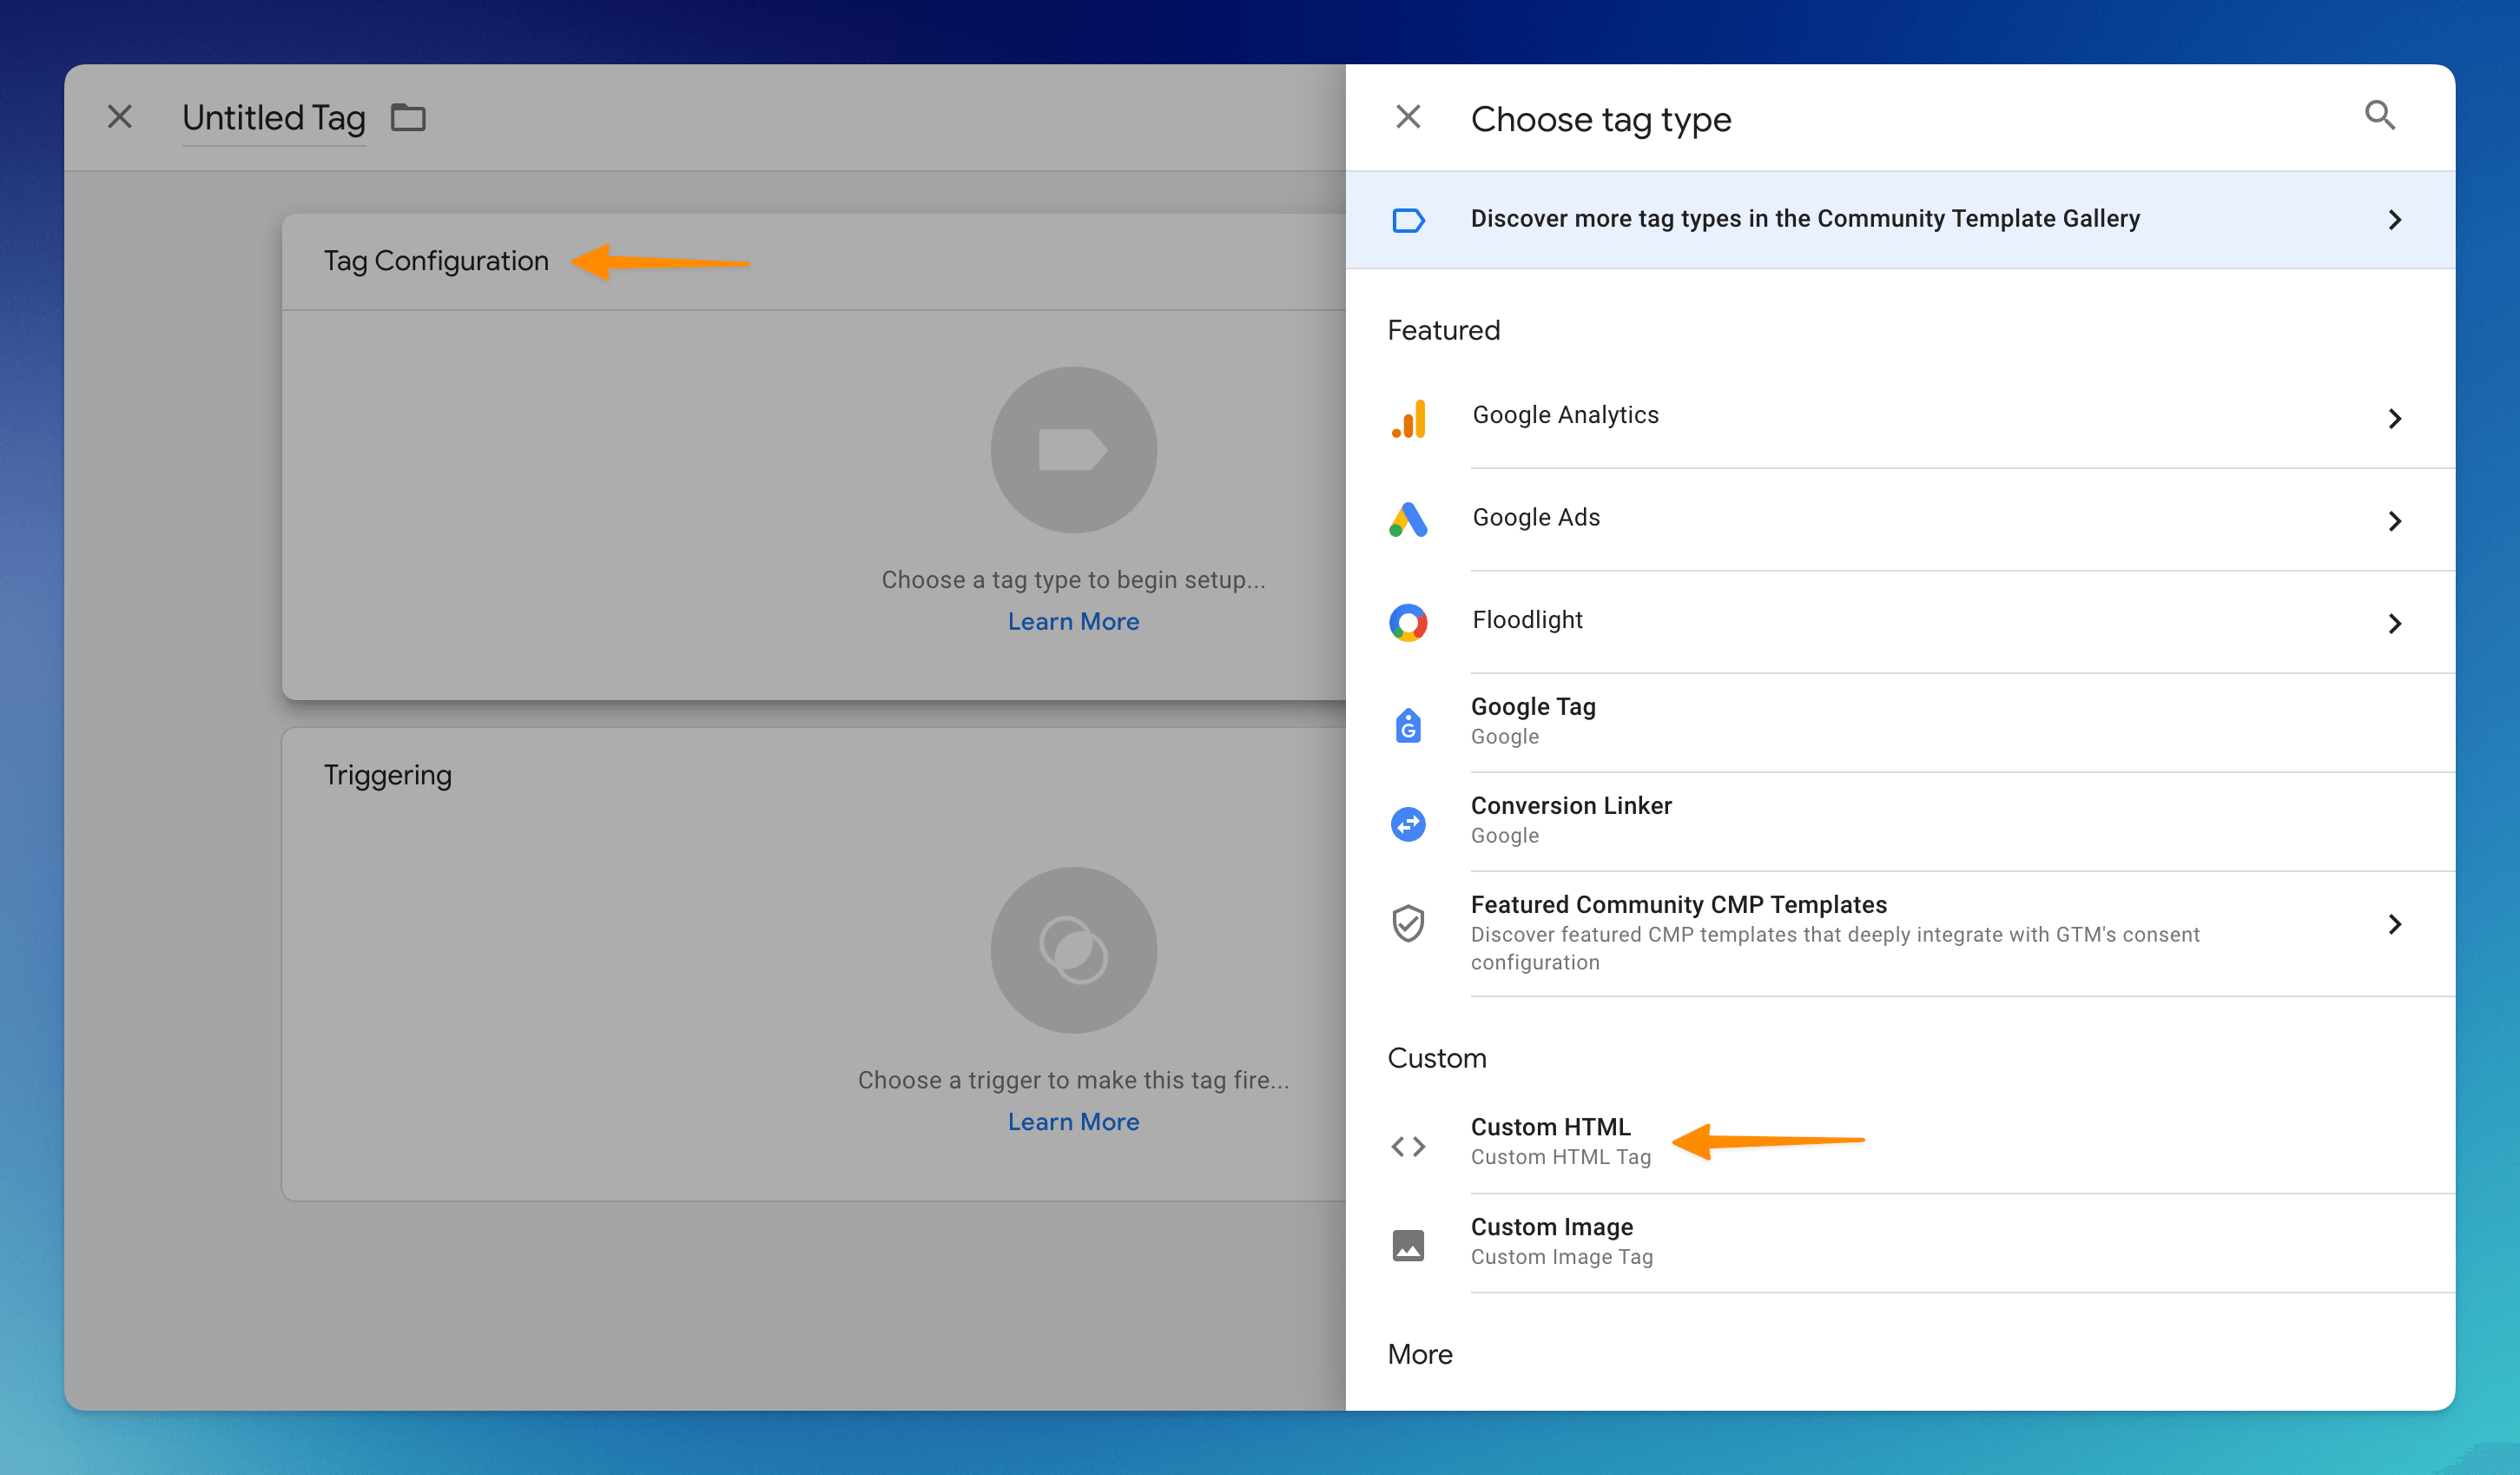
Task: Click the Google Analytics bar chart icon
Action: (x=1408, y=419)
